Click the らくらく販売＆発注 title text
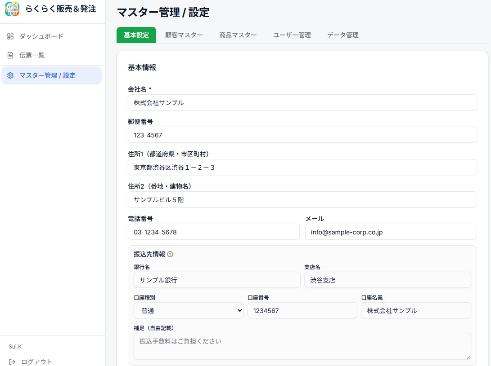 (x=60, y=9)
